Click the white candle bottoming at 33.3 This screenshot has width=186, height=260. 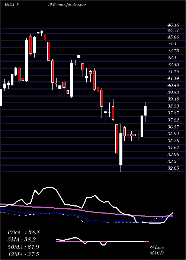point(121,149)
